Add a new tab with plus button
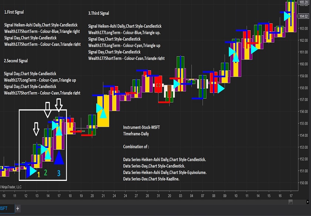This screenshot has width=311, height=216. click(x=17, y=209)
